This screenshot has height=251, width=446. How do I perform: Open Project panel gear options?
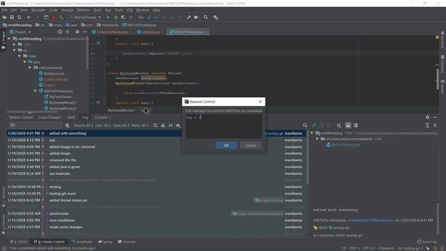(x=77, y=32)
